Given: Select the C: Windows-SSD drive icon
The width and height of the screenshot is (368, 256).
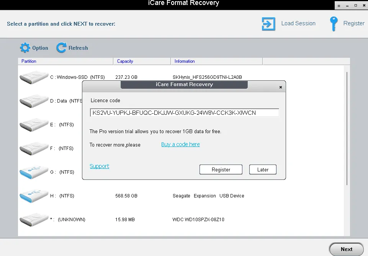Looking at the screenshot, I should 34,77.
